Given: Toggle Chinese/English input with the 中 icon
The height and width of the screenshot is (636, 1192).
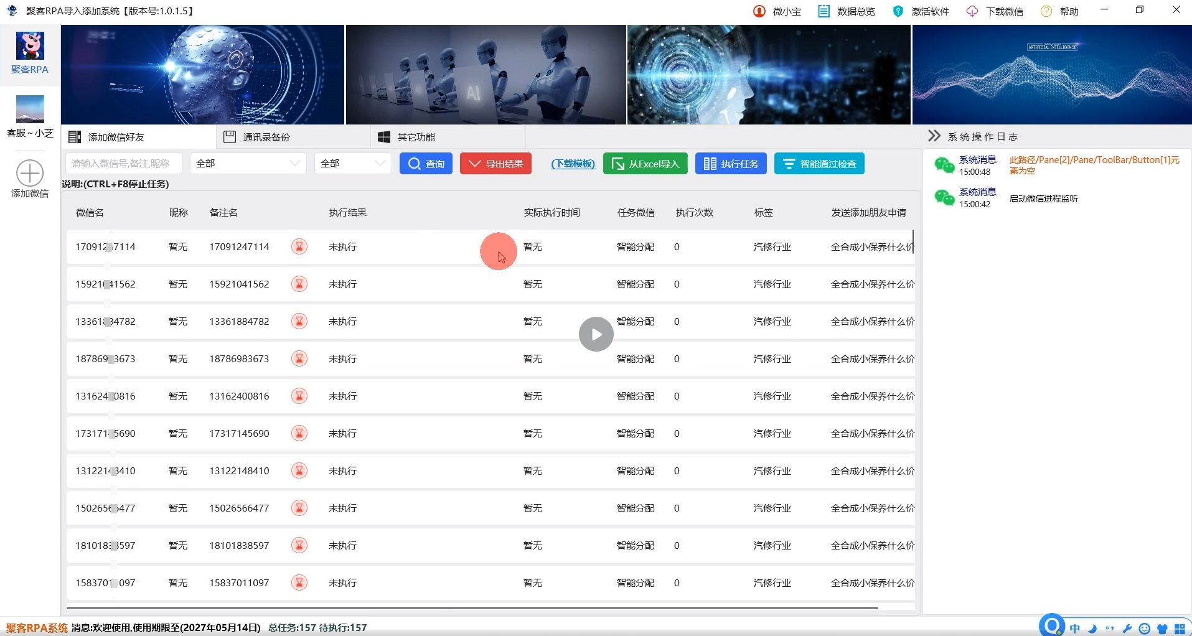Looking at the screenshot, I should coord(1075,628).
